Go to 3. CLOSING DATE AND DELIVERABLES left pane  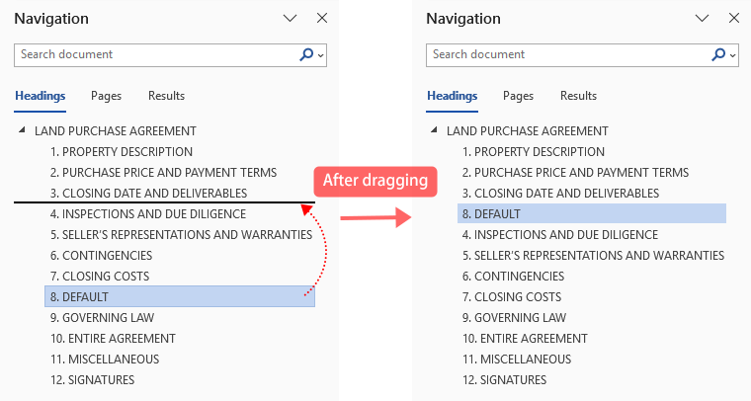tap(148, 194)
